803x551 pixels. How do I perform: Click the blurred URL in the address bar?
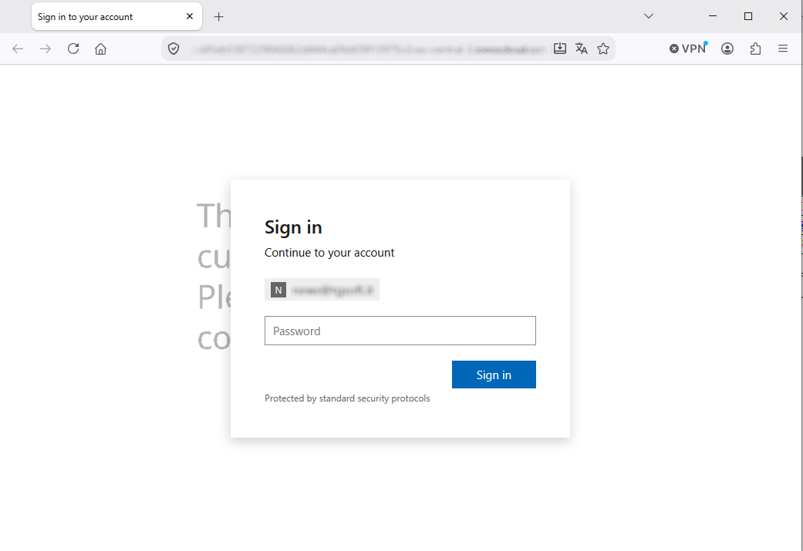point(368,49)
